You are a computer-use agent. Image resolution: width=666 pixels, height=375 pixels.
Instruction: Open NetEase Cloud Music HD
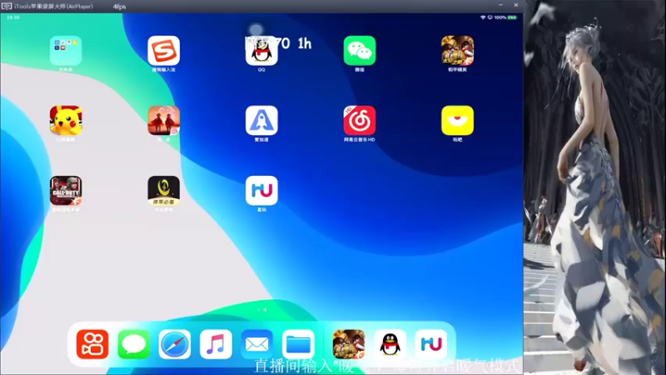click(x=360, y=121)
